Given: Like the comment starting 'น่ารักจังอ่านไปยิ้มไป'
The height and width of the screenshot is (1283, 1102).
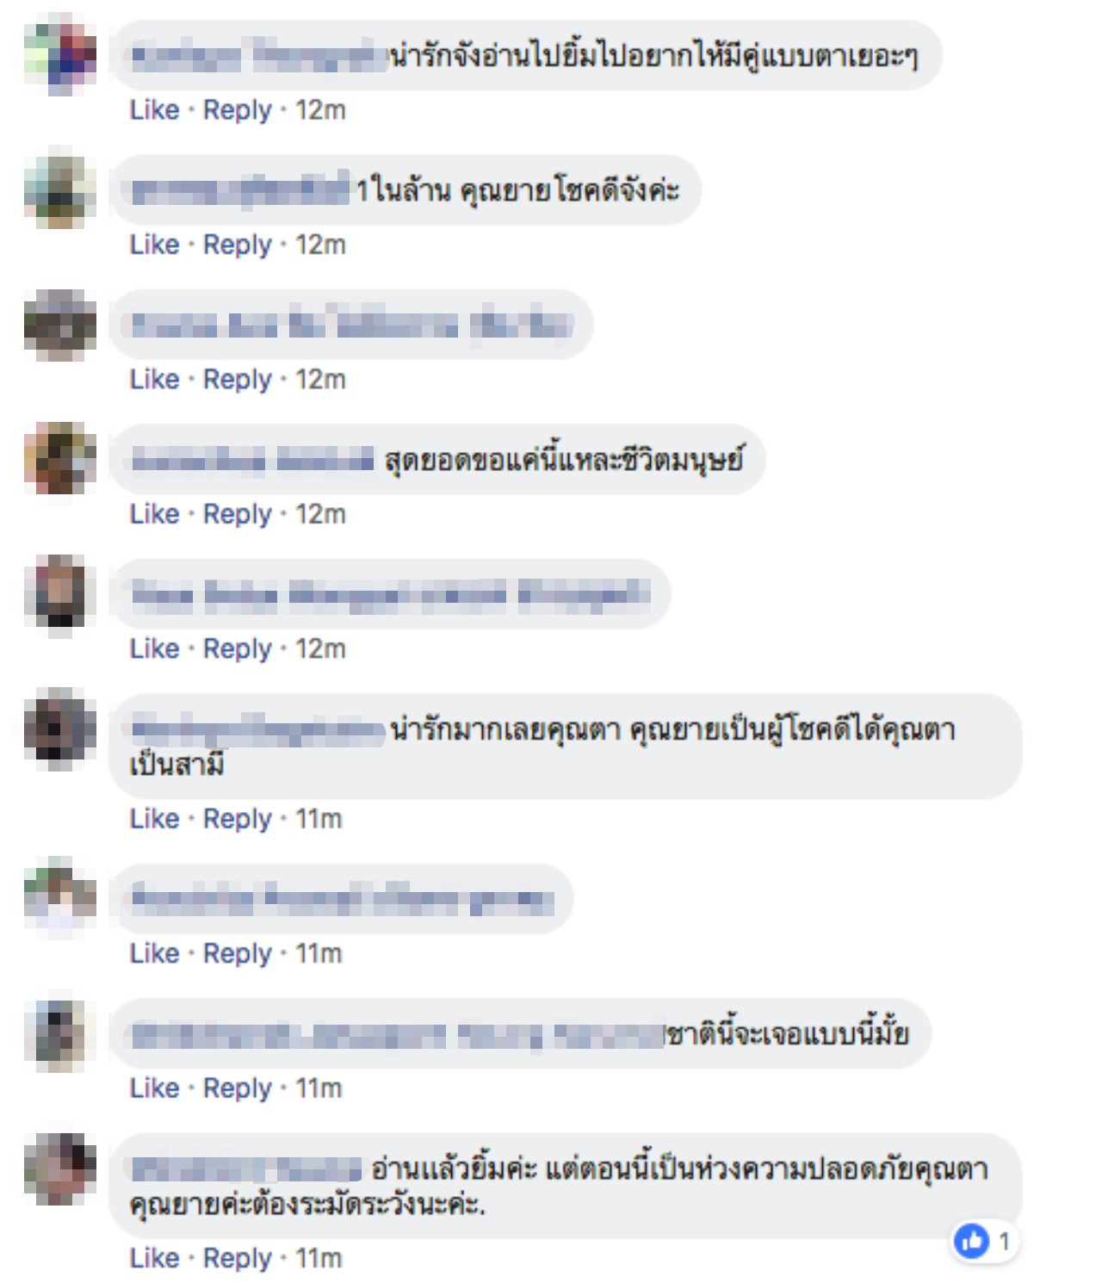Looking at the screenshot, I should tap(155, 110).
